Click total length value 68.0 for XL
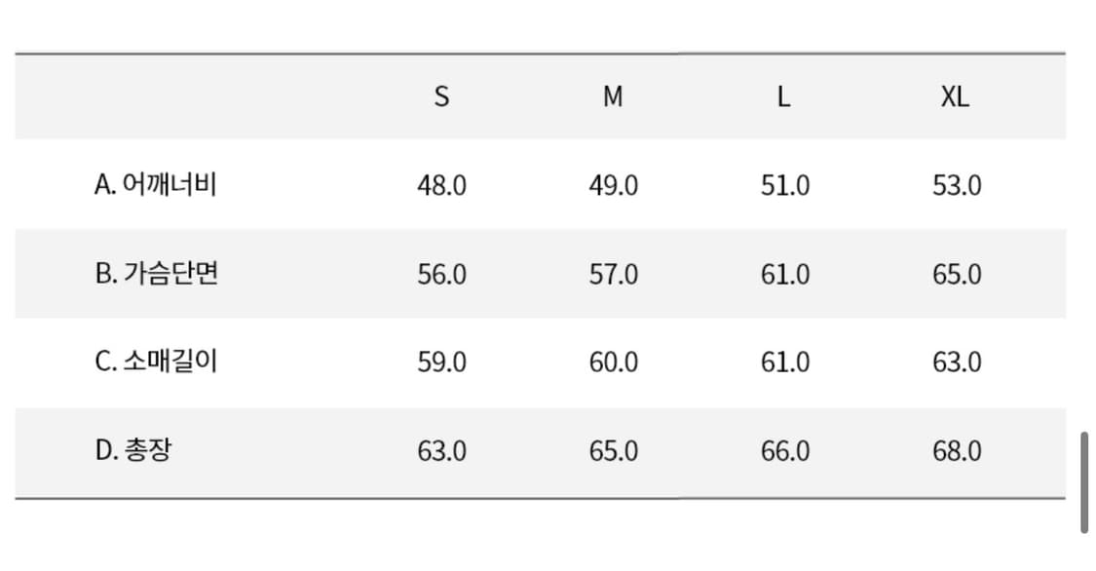 pyautogui.click(x=957, y=451)
